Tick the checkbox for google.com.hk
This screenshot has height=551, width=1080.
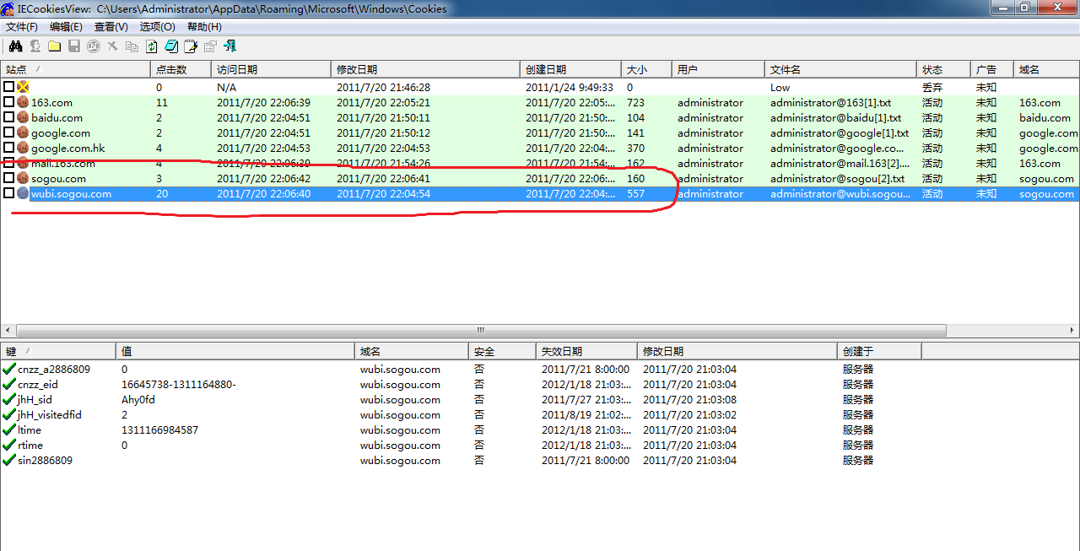click(x=8, y=148)
